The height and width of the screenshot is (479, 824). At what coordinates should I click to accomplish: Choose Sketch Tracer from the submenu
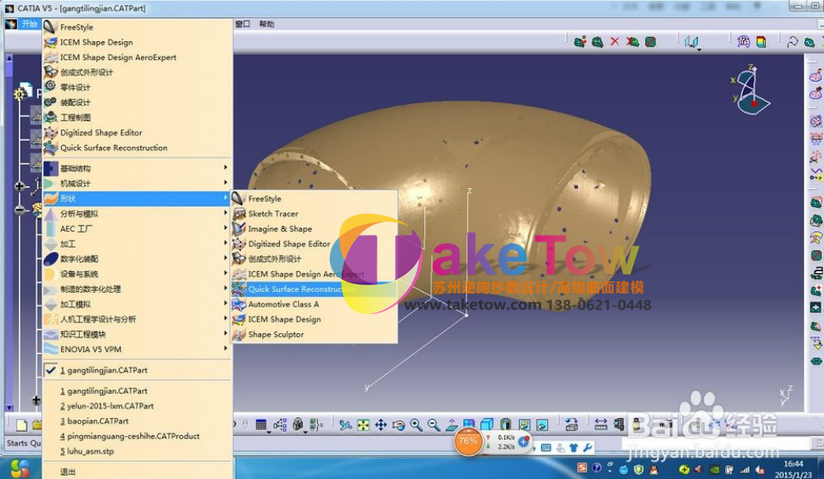point(314,214)
